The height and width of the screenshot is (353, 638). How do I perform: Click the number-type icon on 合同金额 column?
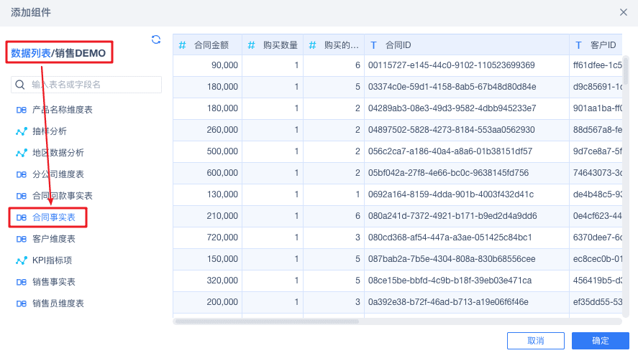(x=183, y=45)
